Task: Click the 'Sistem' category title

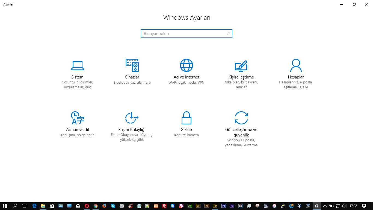Action: point(77,77)
